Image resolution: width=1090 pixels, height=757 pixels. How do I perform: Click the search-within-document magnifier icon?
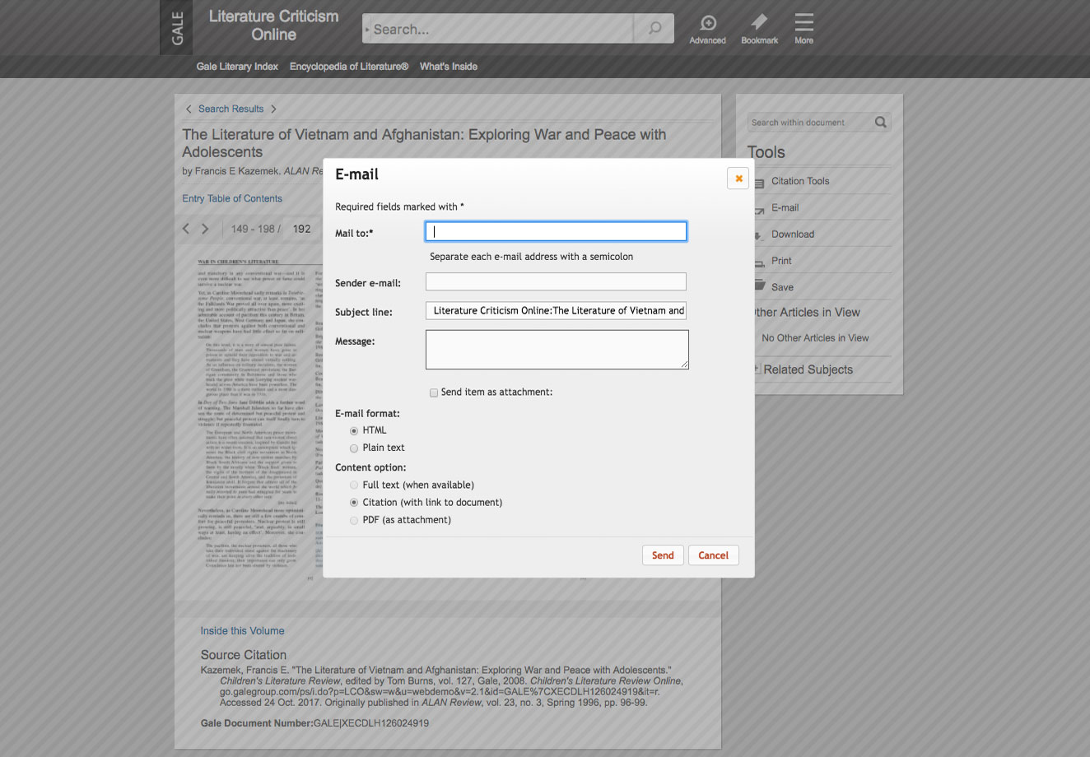(x=881, y=123)
